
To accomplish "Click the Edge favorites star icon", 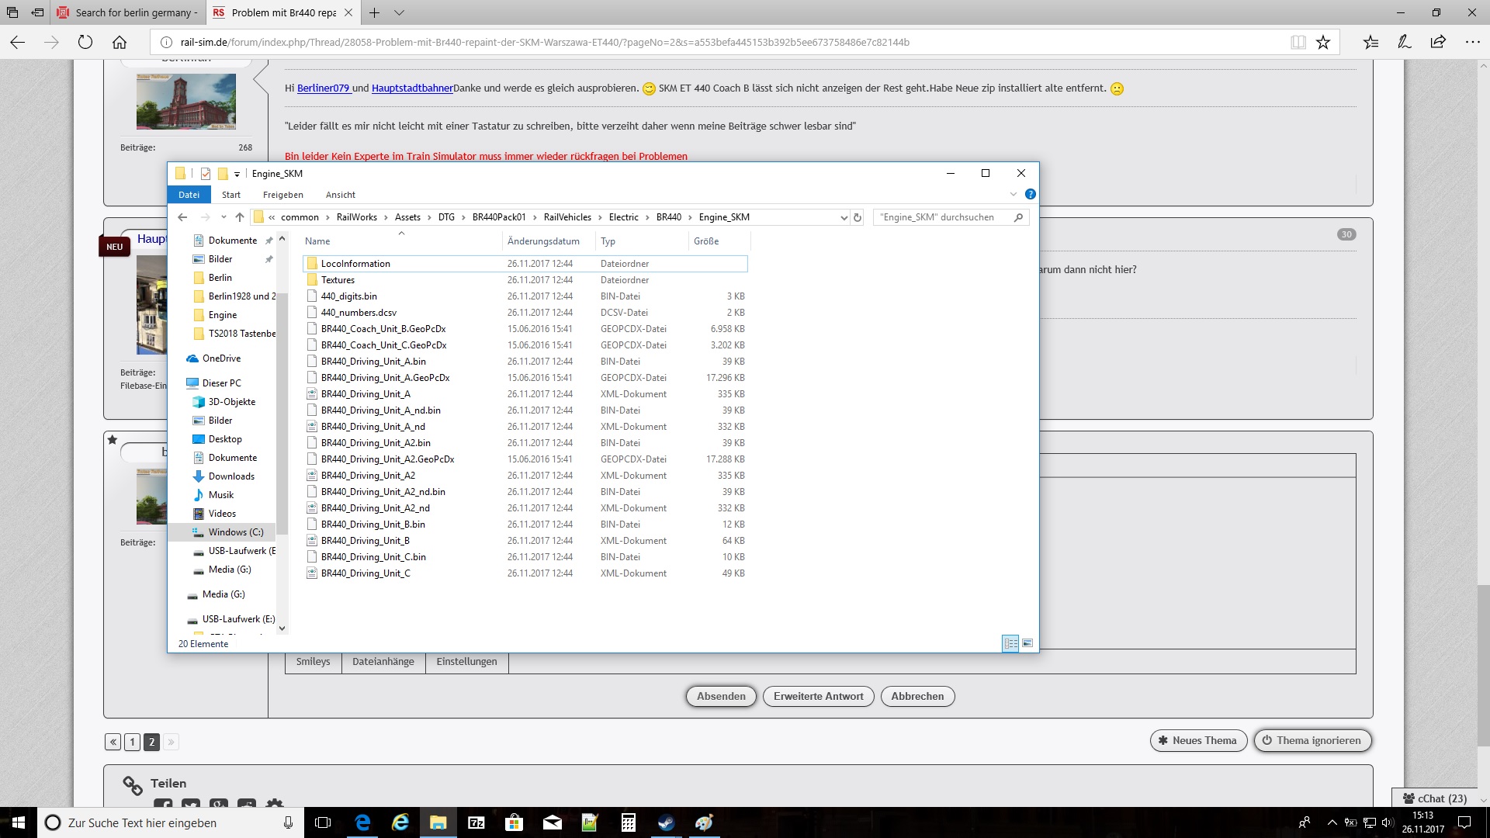I will pos(1323,42).
